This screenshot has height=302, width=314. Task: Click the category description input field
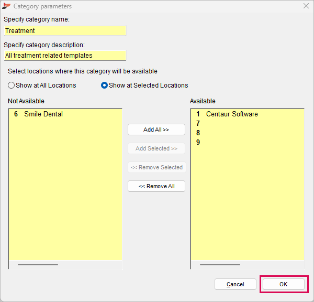(65, 56)
